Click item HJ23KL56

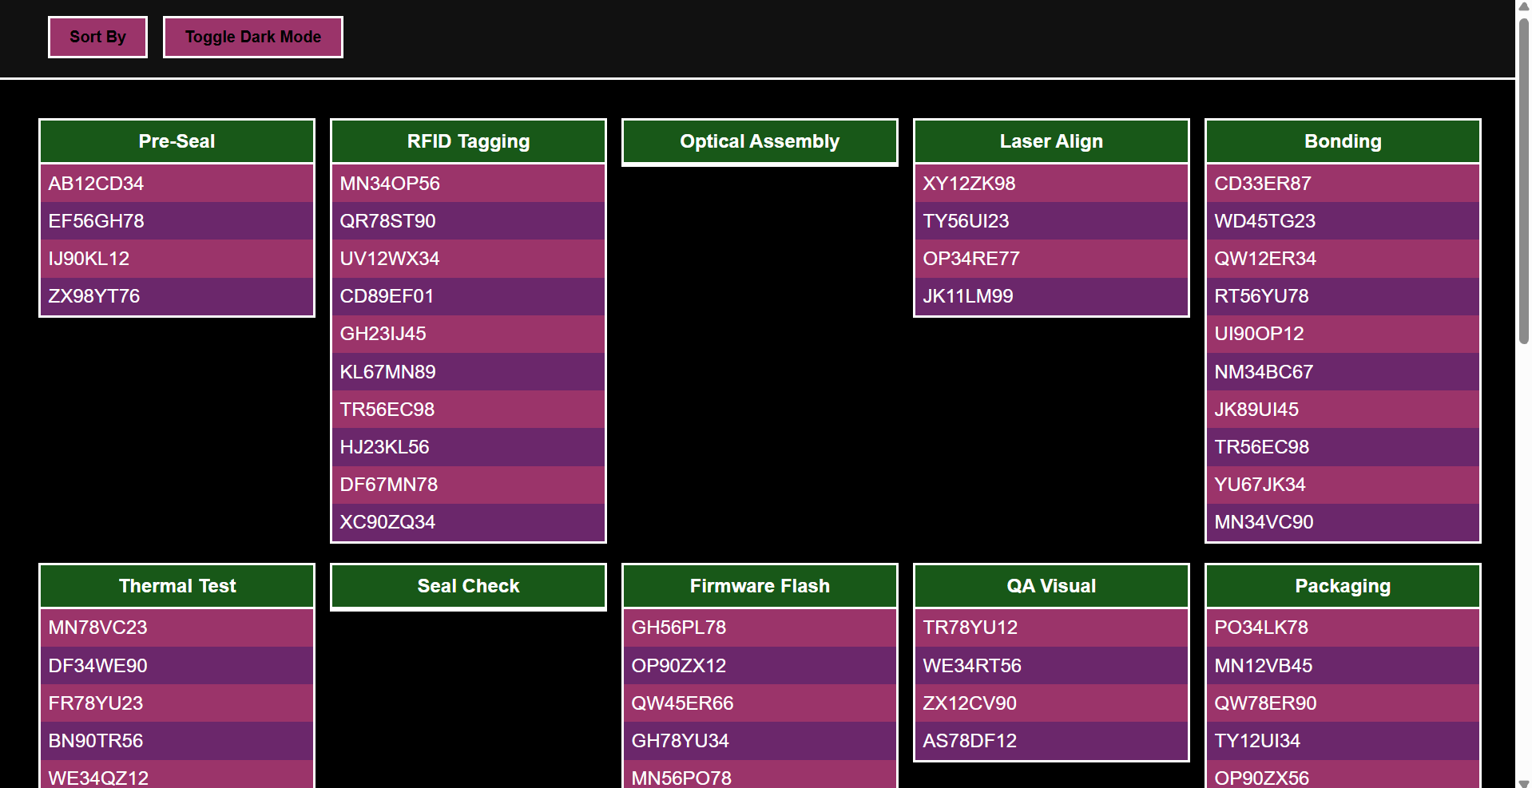[468, 447]
